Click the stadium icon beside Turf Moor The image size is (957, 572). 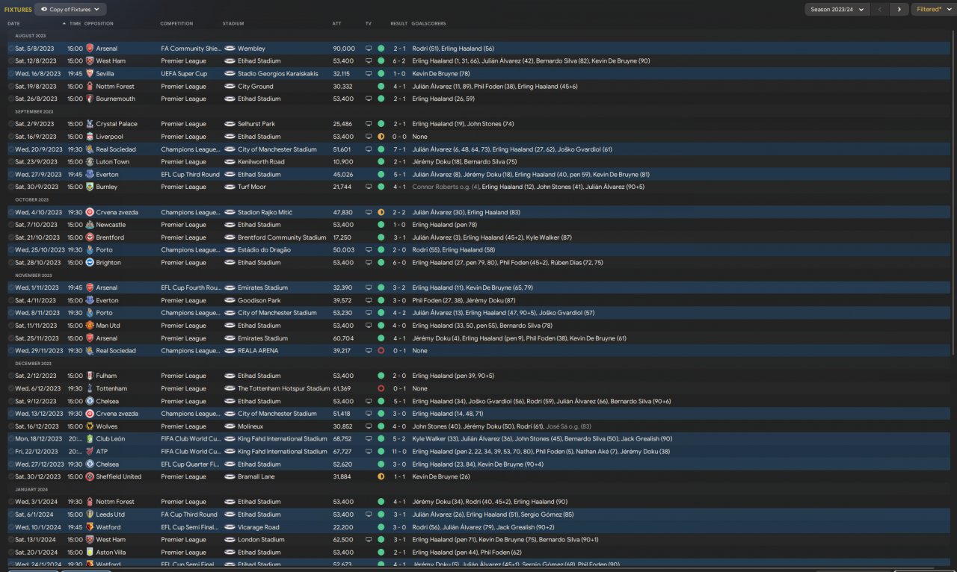coord(230,187)
